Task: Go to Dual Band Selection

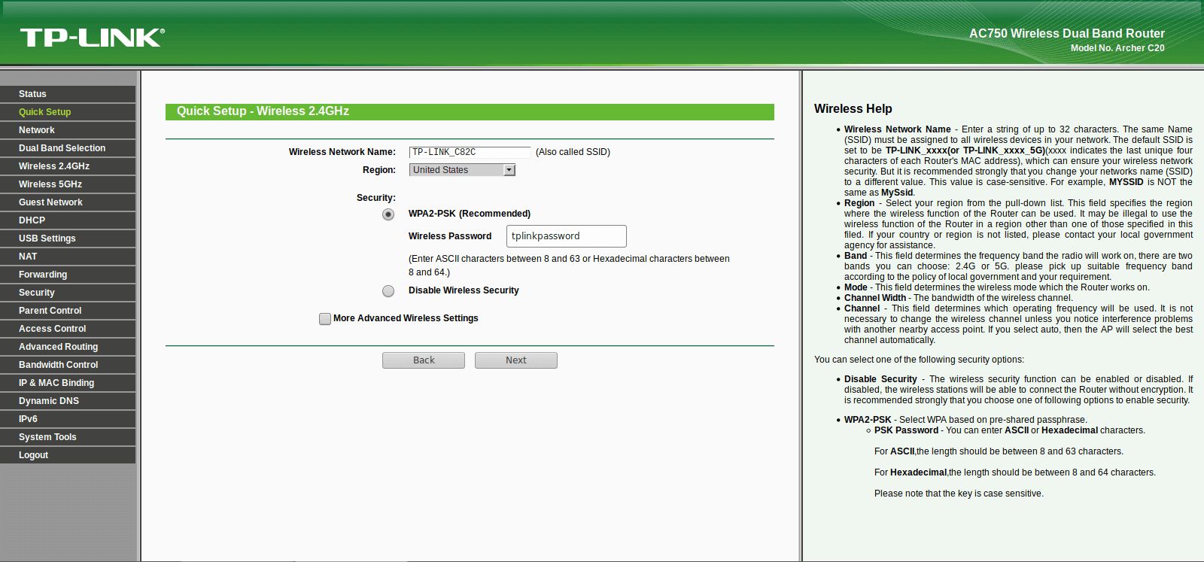Action: [68, 148]
